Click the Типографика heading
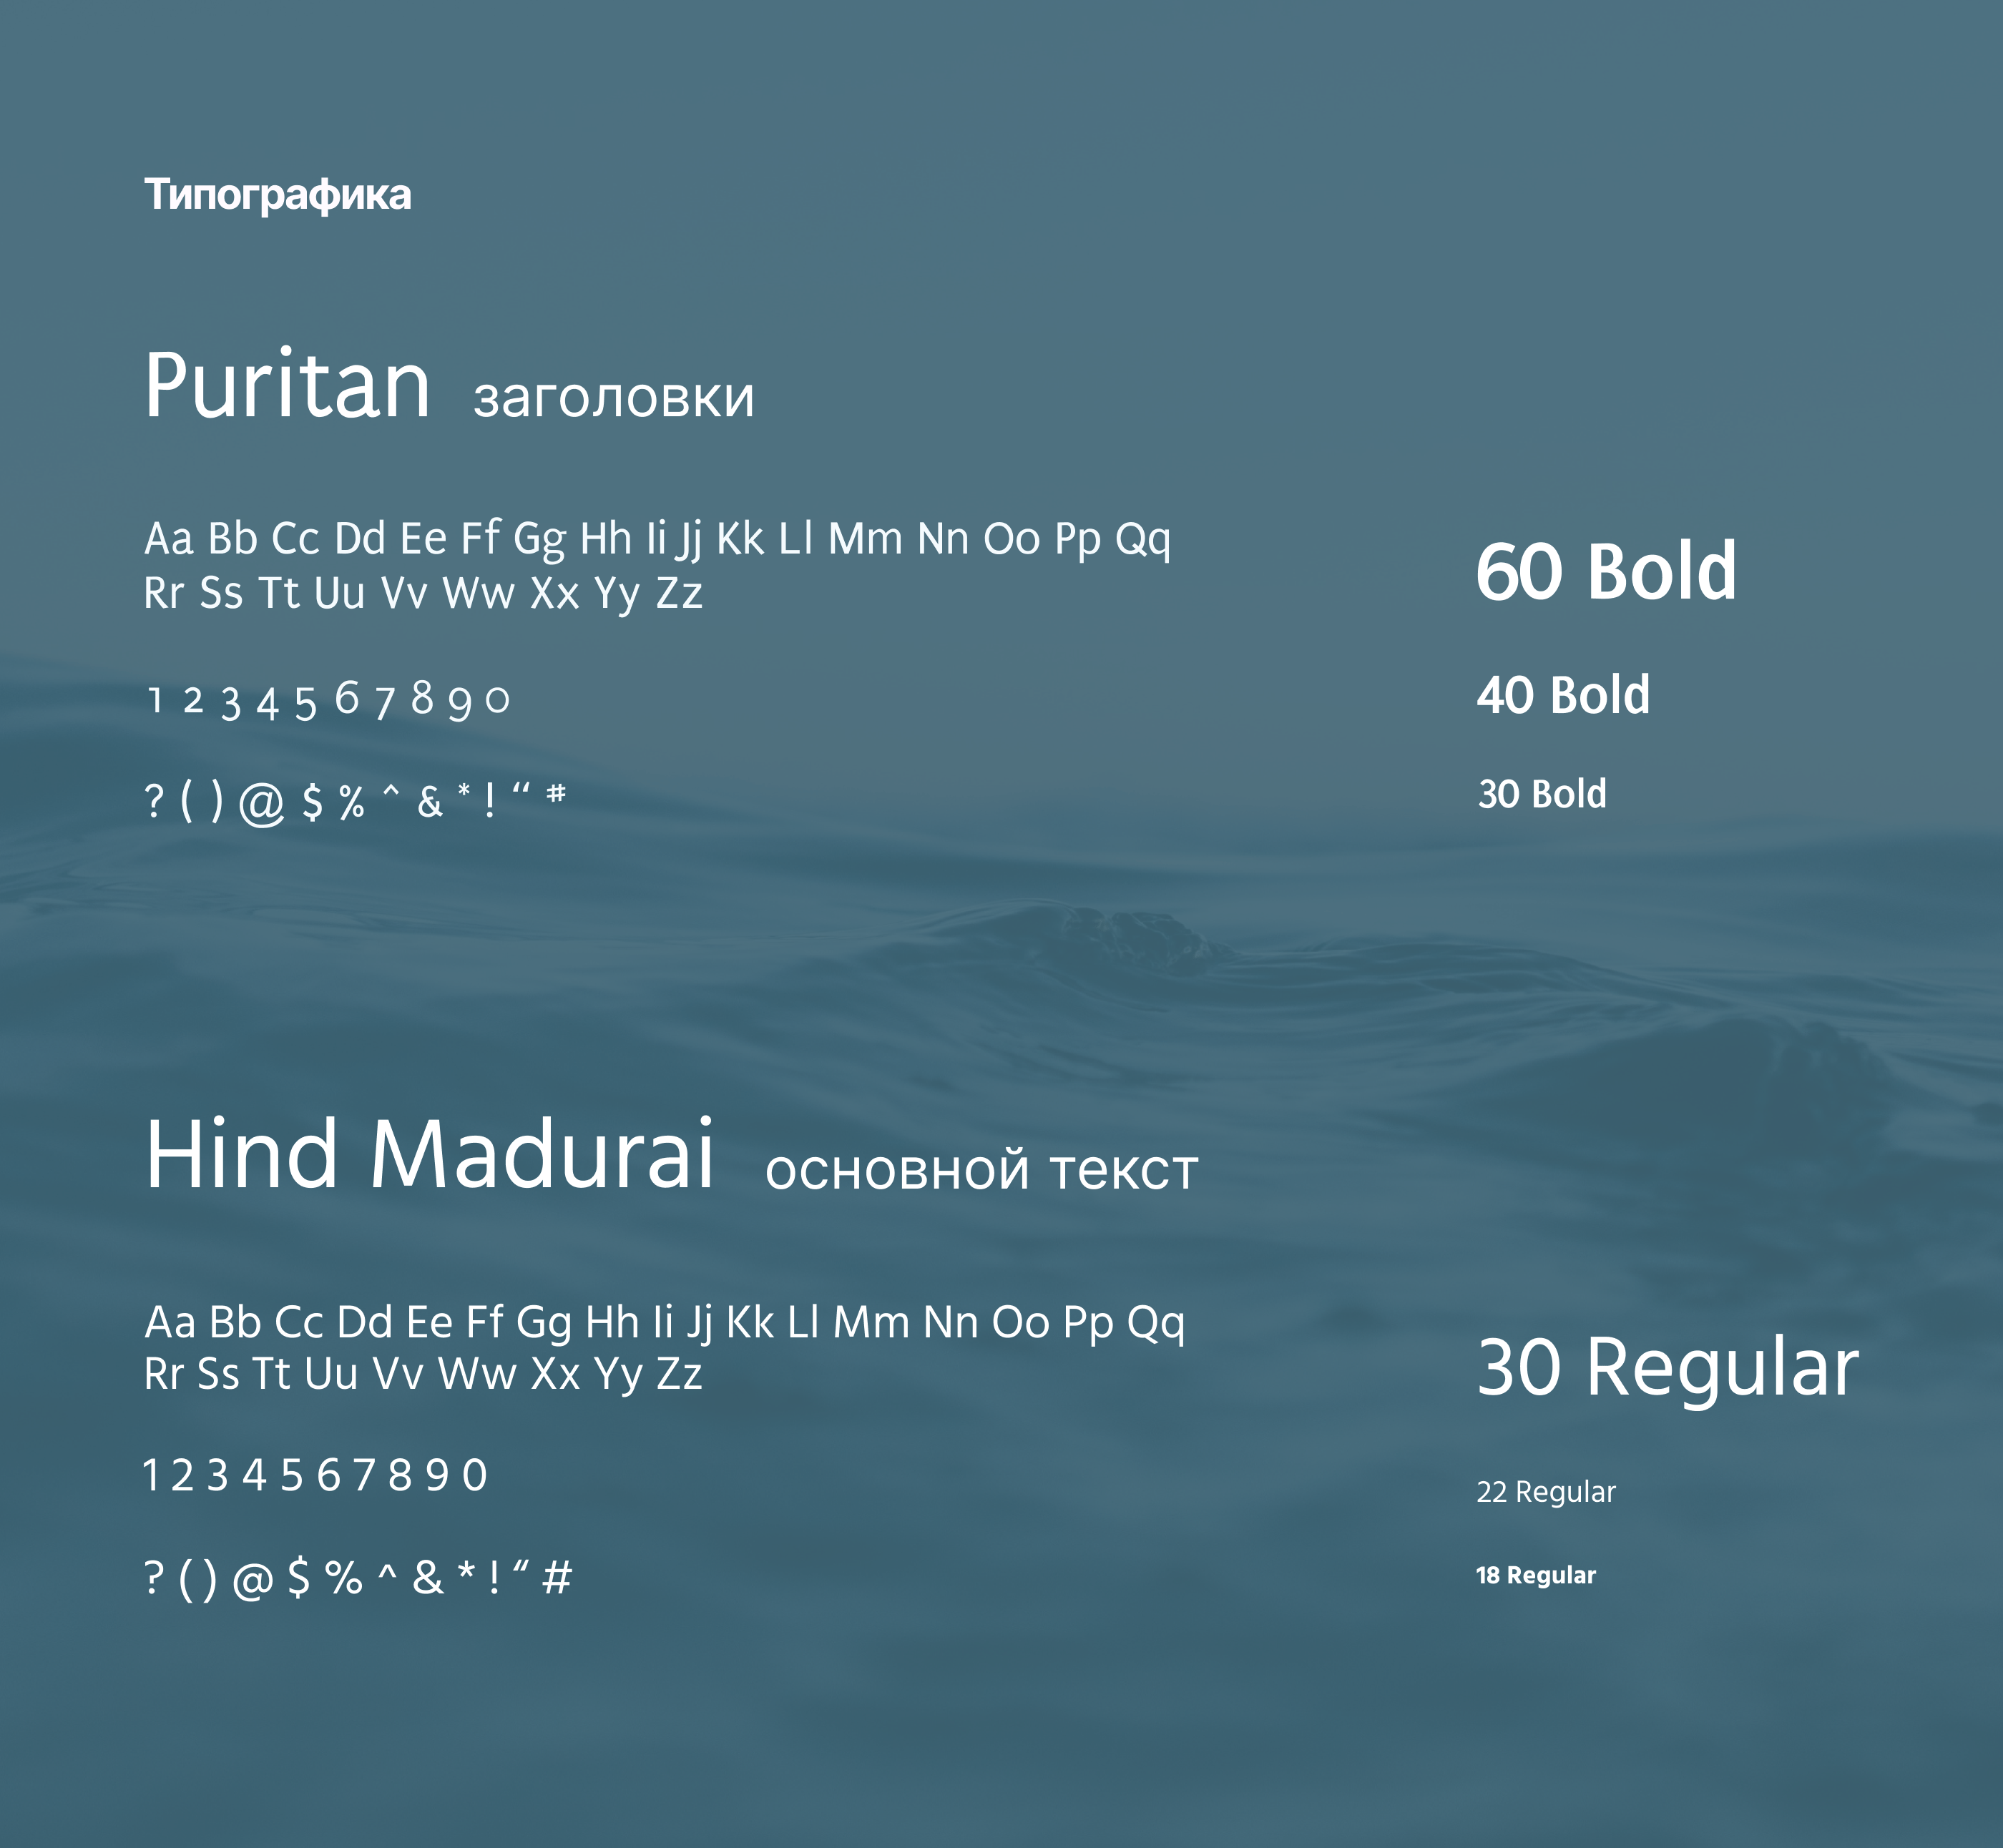The width and height of the screenshot is (2003, 1848). click(277, 195)
